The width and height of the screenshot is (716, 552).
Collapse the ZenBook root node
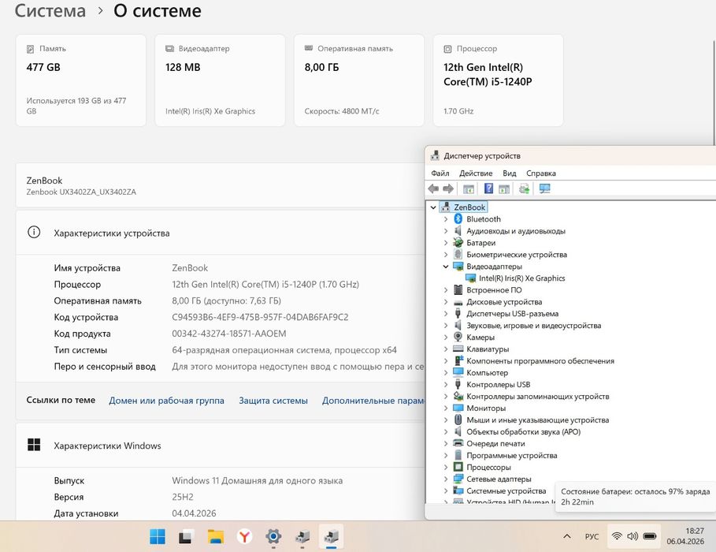click(x=433, y=207)
